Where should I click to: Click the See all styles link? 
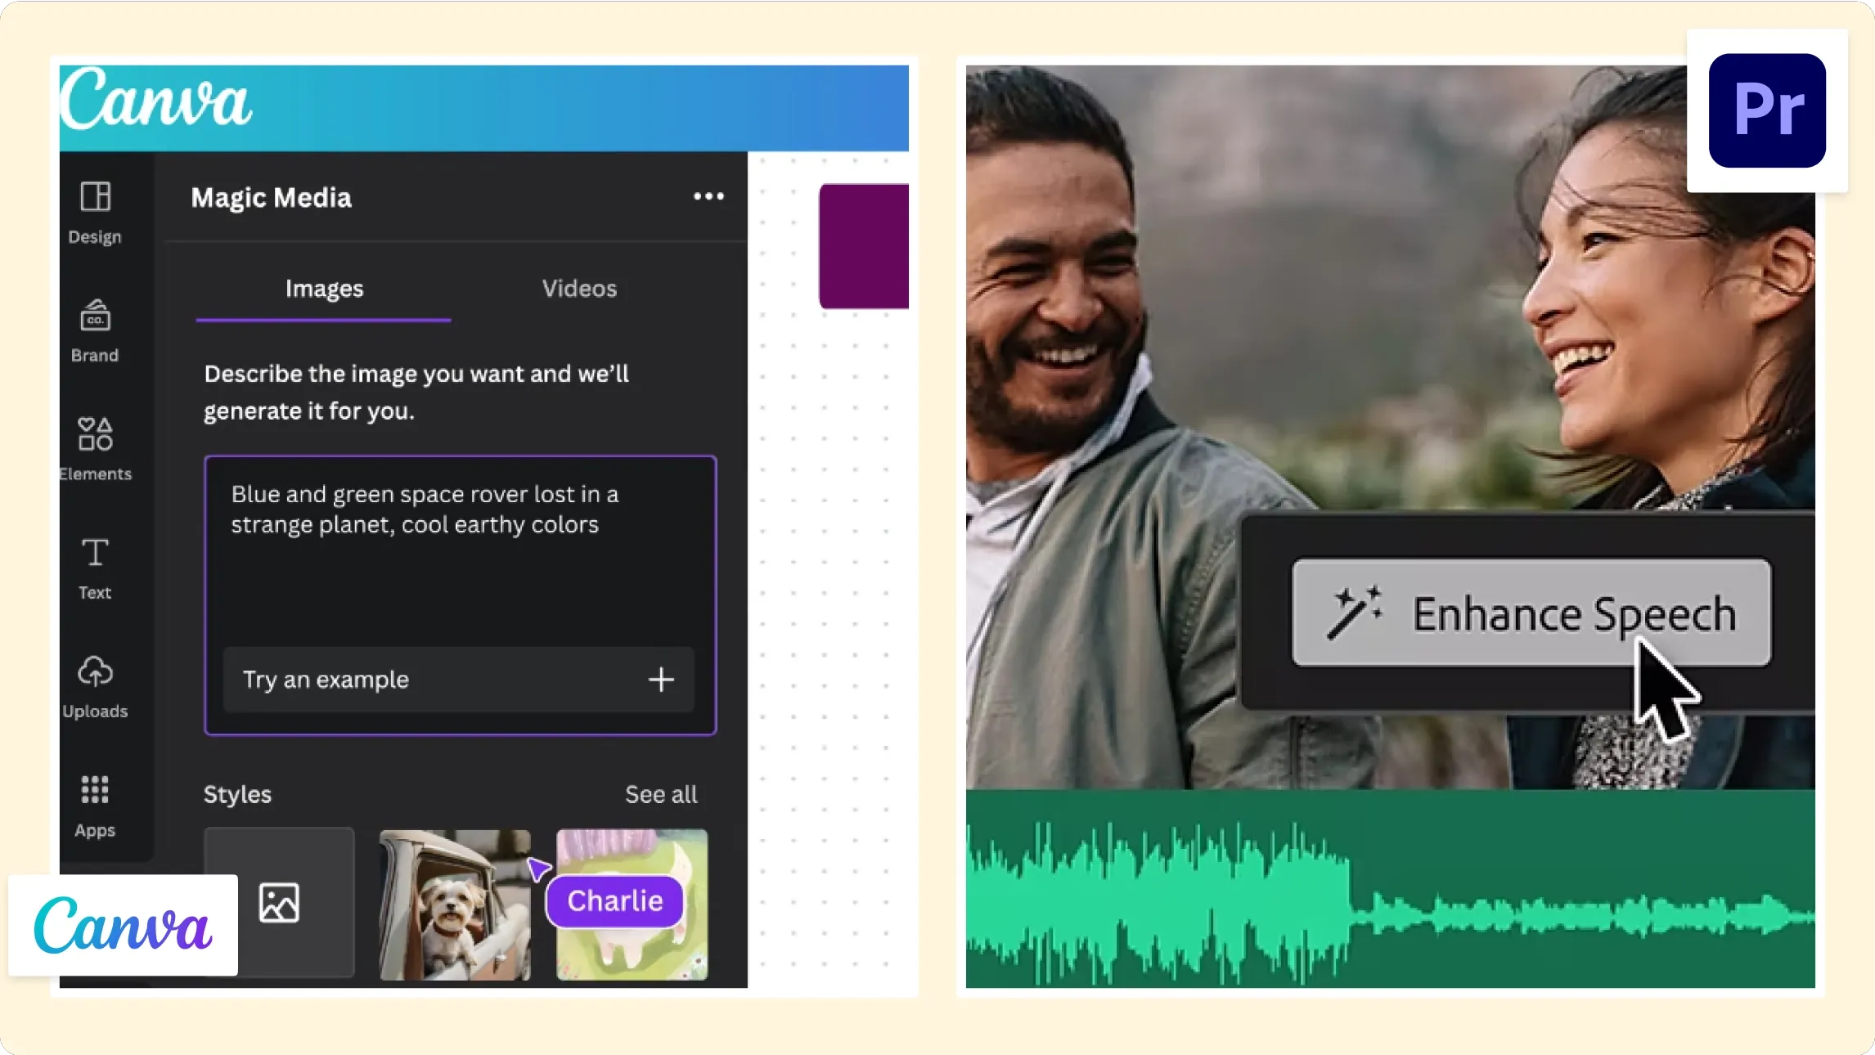tap(661, 794)
